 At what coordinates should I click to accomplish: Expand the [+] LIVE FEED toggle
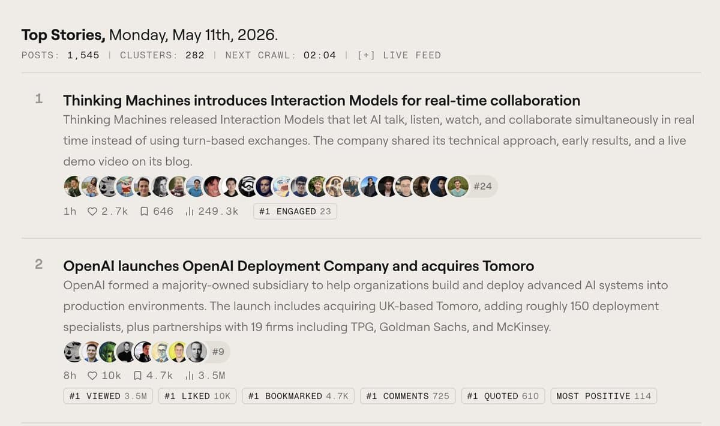(399, 55)
